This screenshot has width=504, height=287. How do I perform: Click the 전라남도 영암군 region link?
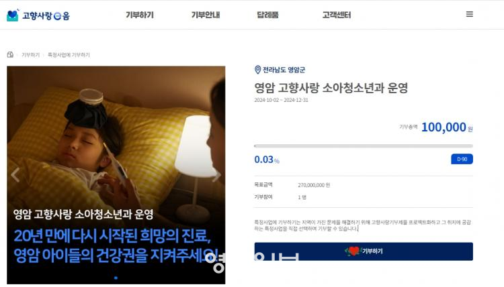click(x=284, y=70)
